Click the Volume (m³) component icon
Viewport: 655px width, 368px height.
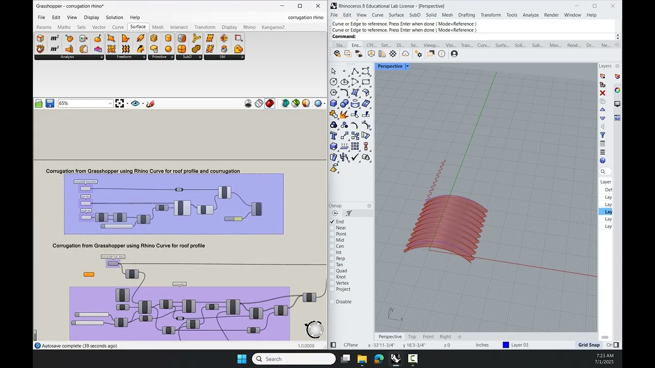(54, 49)
